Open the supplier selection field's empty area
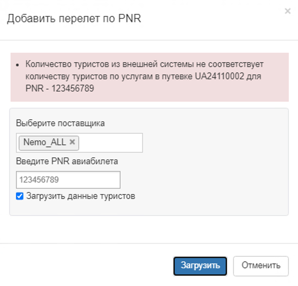Viewport: 298px width, 286px height. (x=110, y=143)
